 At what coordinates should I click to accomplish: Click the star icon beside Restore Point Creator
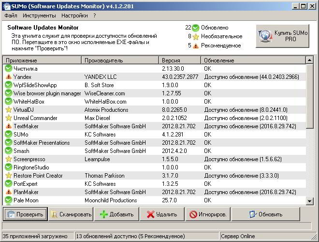(x=9, y=175)
